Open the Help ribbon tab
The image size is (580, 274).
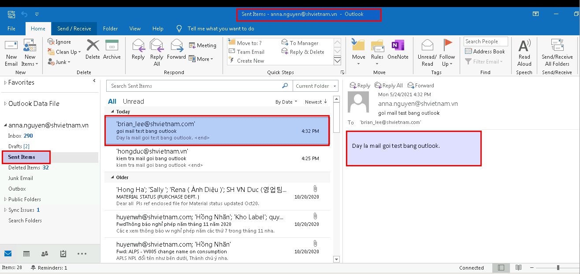click(x=158, y=29)
